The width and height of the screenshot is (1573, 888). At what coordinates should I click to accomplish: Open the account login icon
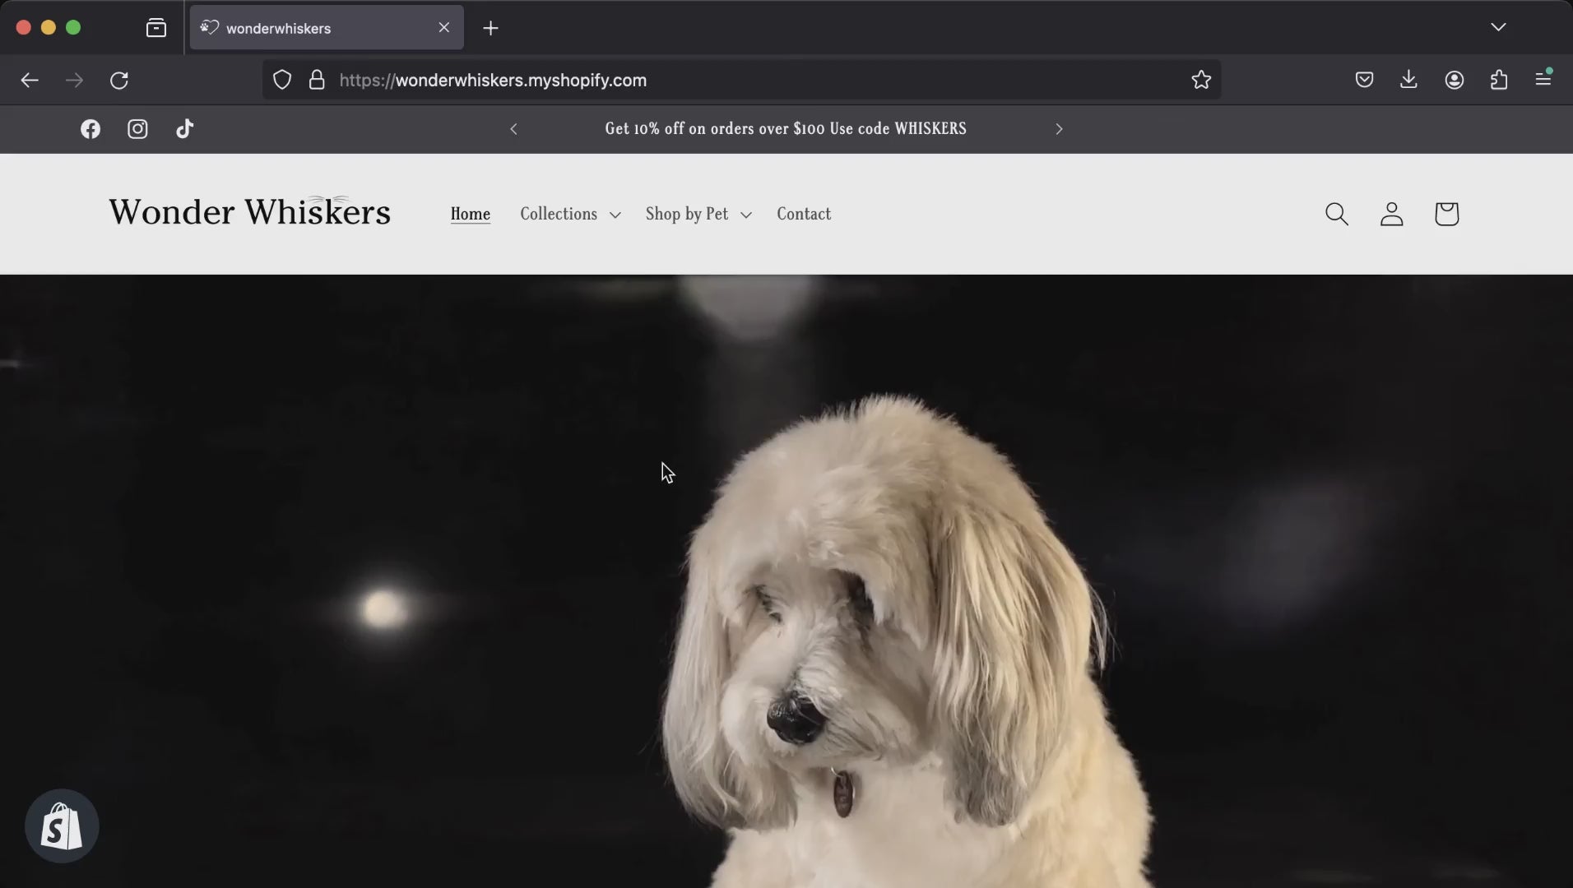coord(1391,214)
